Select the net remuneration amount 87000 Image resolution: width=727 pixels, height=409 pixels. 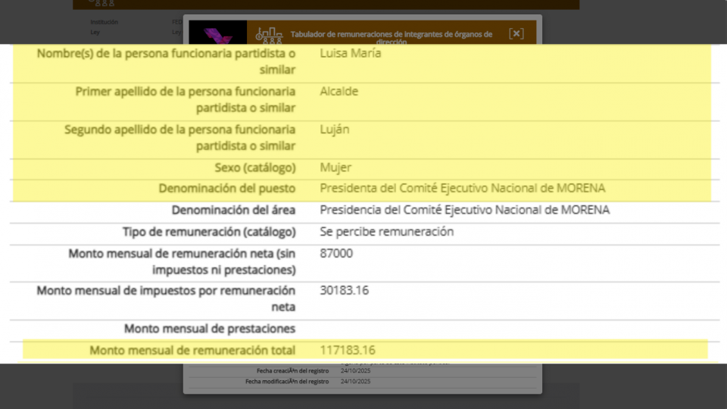(336, 254)
